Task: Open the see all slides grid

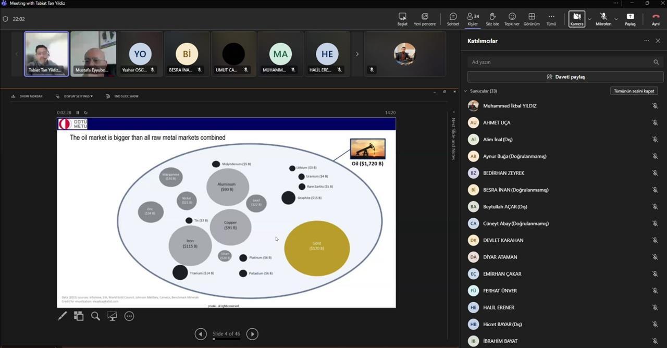Action: click(x=79, y=316)
